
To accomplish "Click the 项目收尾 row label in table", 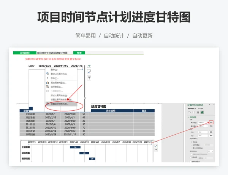I will tap(30, 131).
